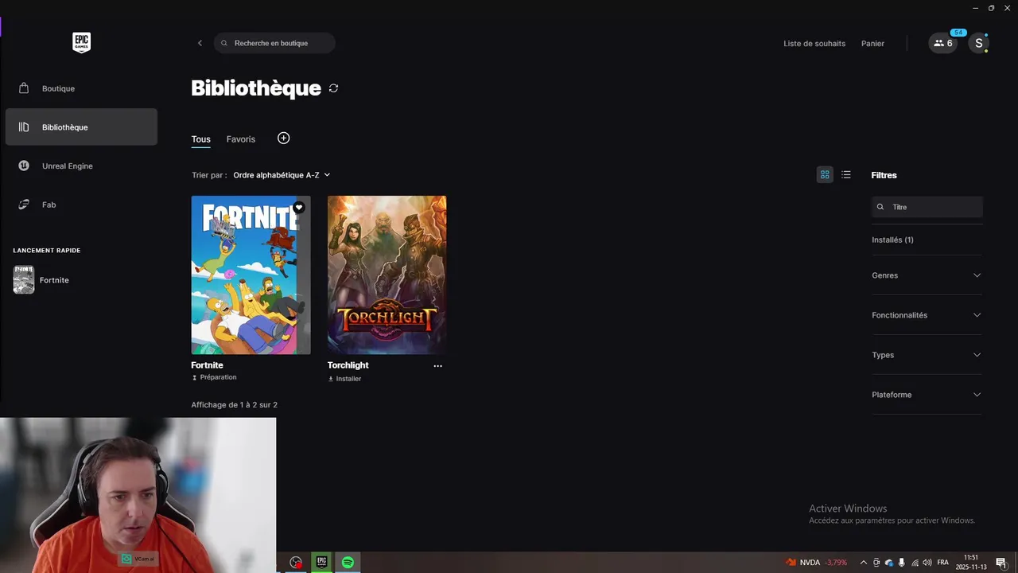The image size is (1018, 573).
Task: Click the Torchlight title text
Action: pos(348,365)
